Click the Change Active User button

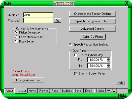28,80
